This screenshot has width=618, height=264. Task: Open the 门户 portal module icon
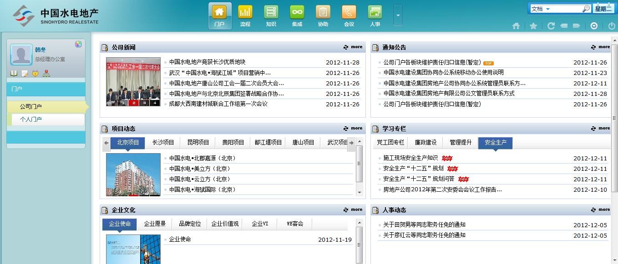tap(220, 16)
